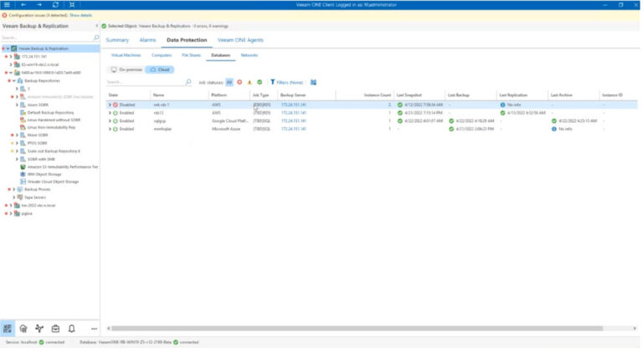Expand the Azure SOBR tree node
The image size is (643, 351).
17,104
